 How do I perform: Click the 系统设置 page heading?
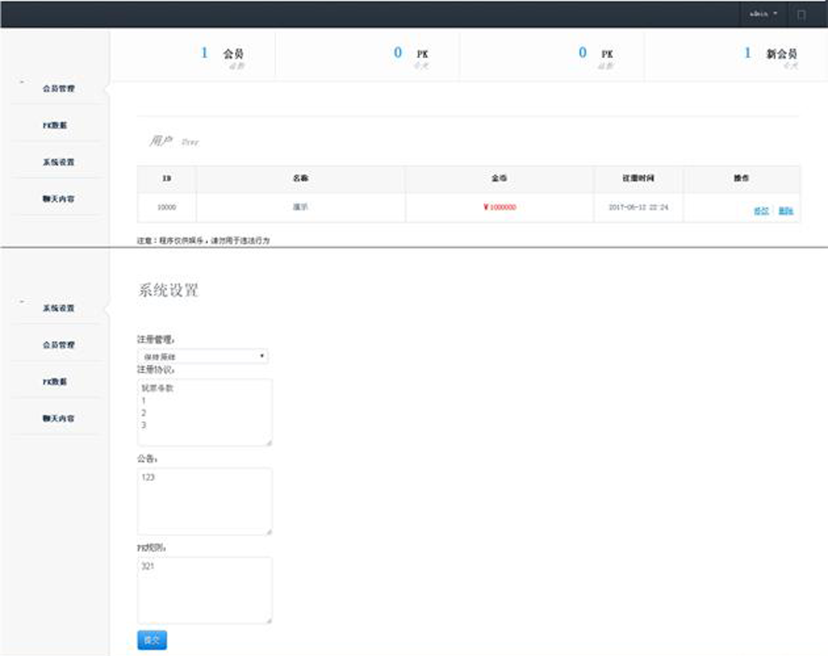(x=168, y=291)
